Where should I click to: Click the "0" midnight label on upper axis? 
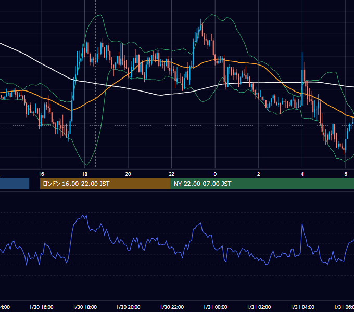coord(215,174)
